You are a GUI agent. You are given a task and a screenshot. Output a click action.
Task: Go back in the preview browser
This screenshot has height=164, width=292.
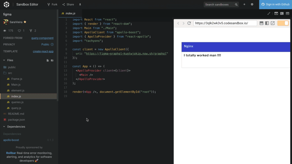(x=178, y=23)
